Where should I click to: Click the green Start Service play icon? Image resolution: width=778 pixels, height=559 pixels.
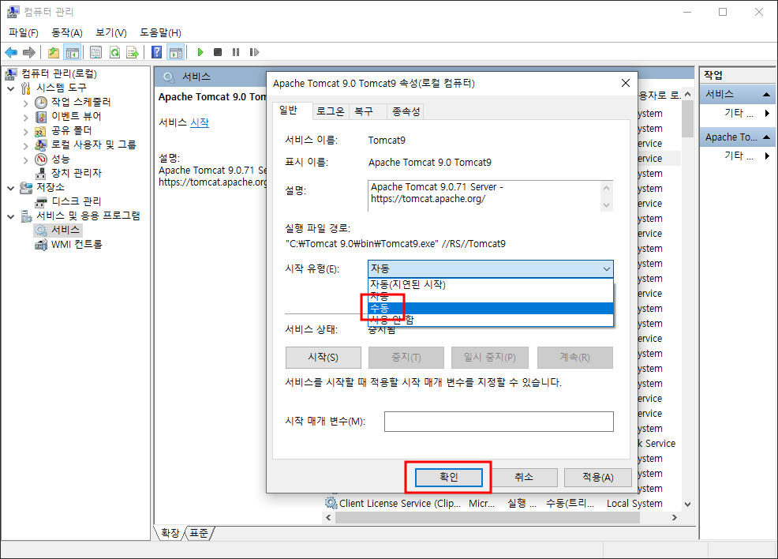(x=200, y=52)
